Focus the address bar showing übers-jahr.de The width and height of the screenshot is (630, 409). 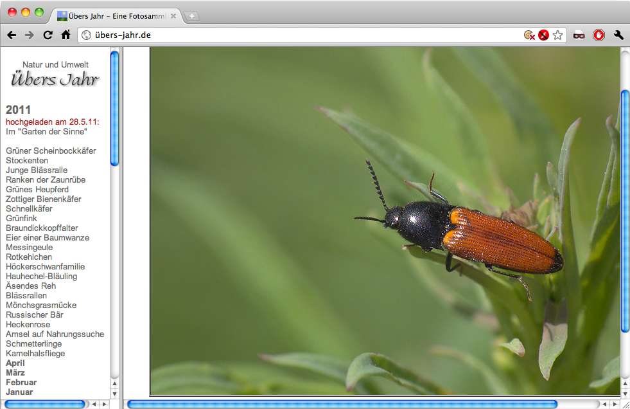tap(302, 35)
